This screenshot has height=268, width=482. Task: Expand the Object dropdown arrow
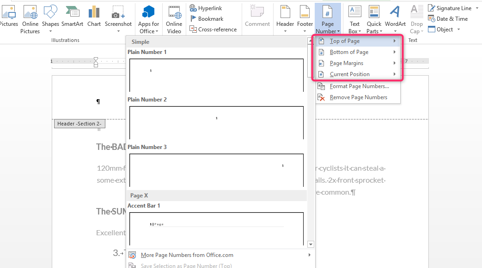[x=458, y=30]
